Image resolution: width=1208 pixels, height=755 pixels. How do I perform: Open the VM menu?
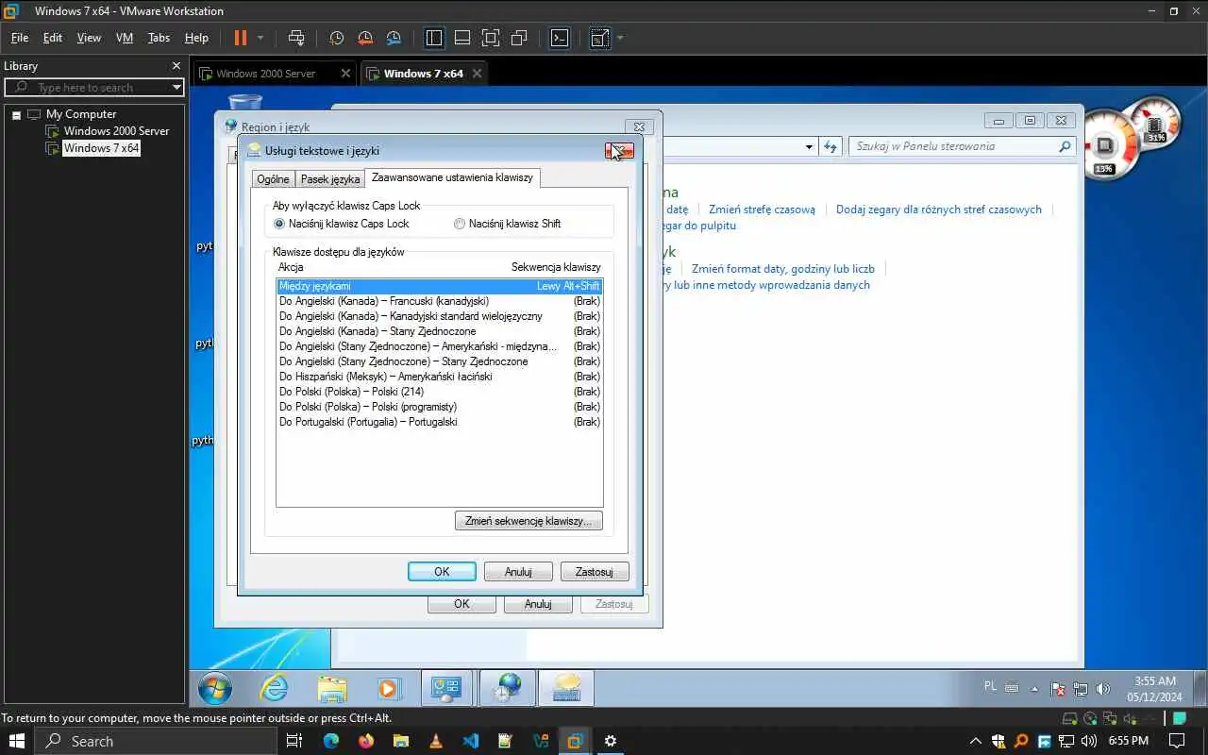coord(125,38)
